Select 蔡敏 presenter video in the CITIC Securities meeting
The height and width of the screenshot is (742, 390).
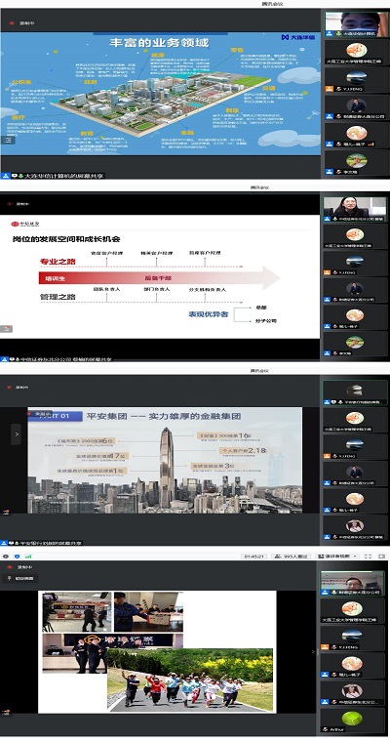pos(355,209)
